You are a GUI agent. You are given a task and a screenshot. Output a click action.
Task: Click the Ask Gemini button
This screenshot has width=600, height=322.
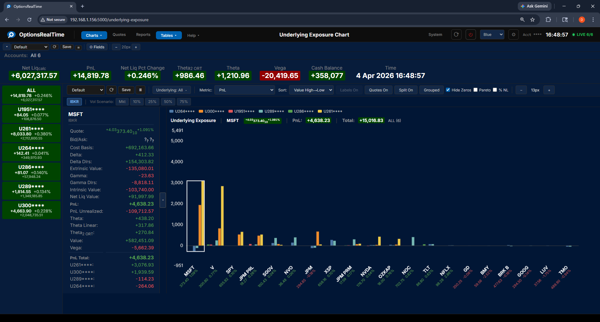pos(534,6)
